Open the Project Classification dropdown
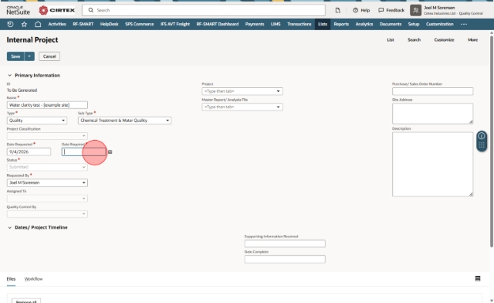The width and height of the screenshot is (494, 303). 47,136
